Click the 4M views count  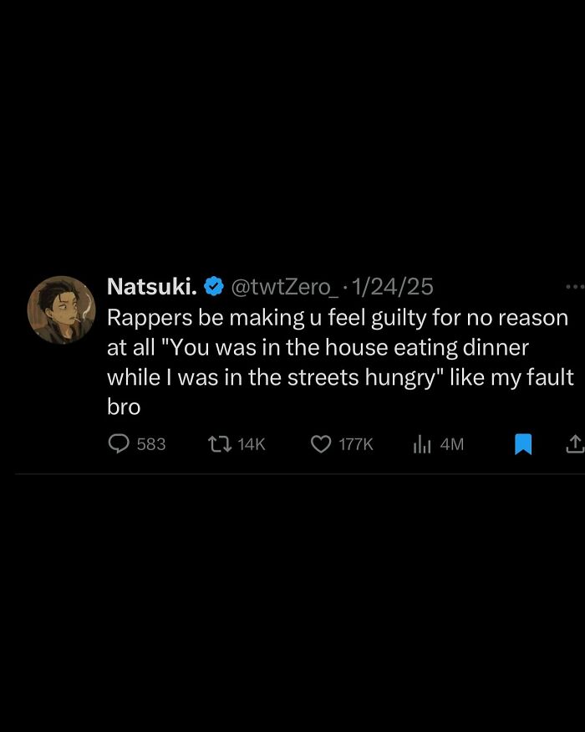pyautogui.click(x=451, y=444)
